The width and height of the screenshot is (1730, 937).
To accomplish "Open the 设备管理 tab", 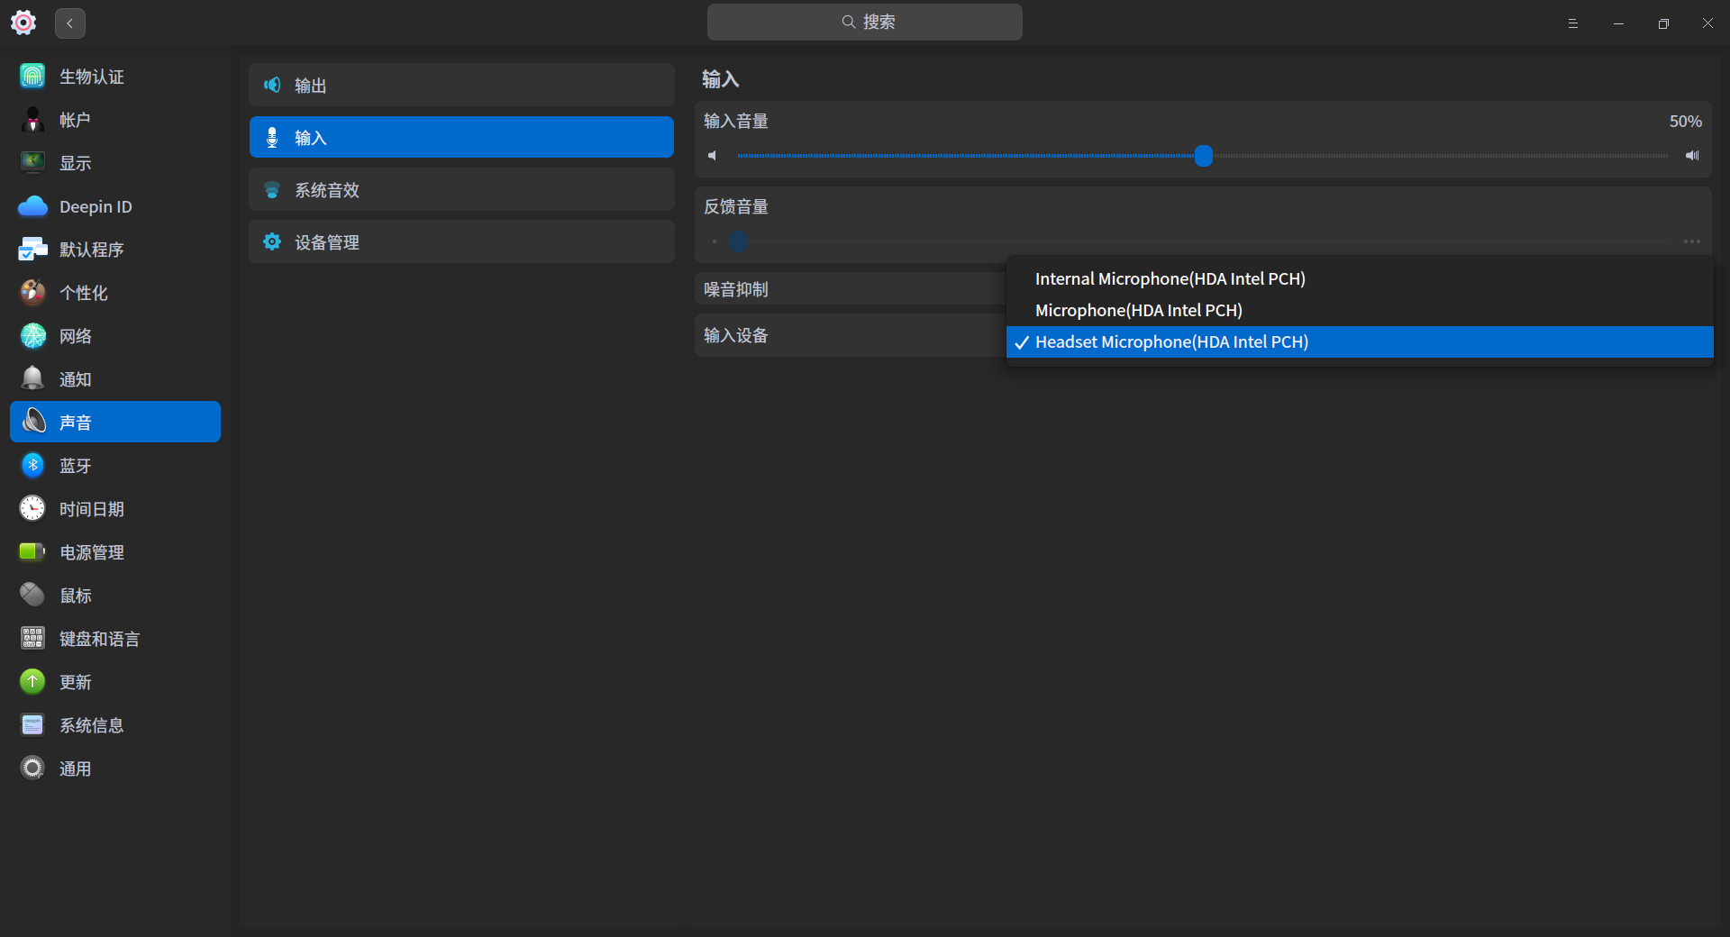I will pyautogui.click(x=461, y=241).
